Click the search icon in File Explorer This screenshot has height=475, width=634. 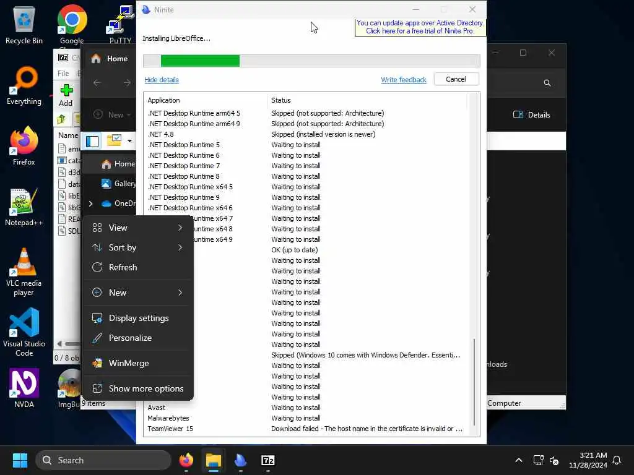tap(547, 83)
